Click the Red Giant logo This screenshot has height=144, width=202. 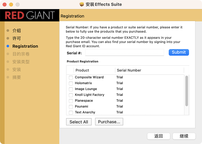(30, 15)
